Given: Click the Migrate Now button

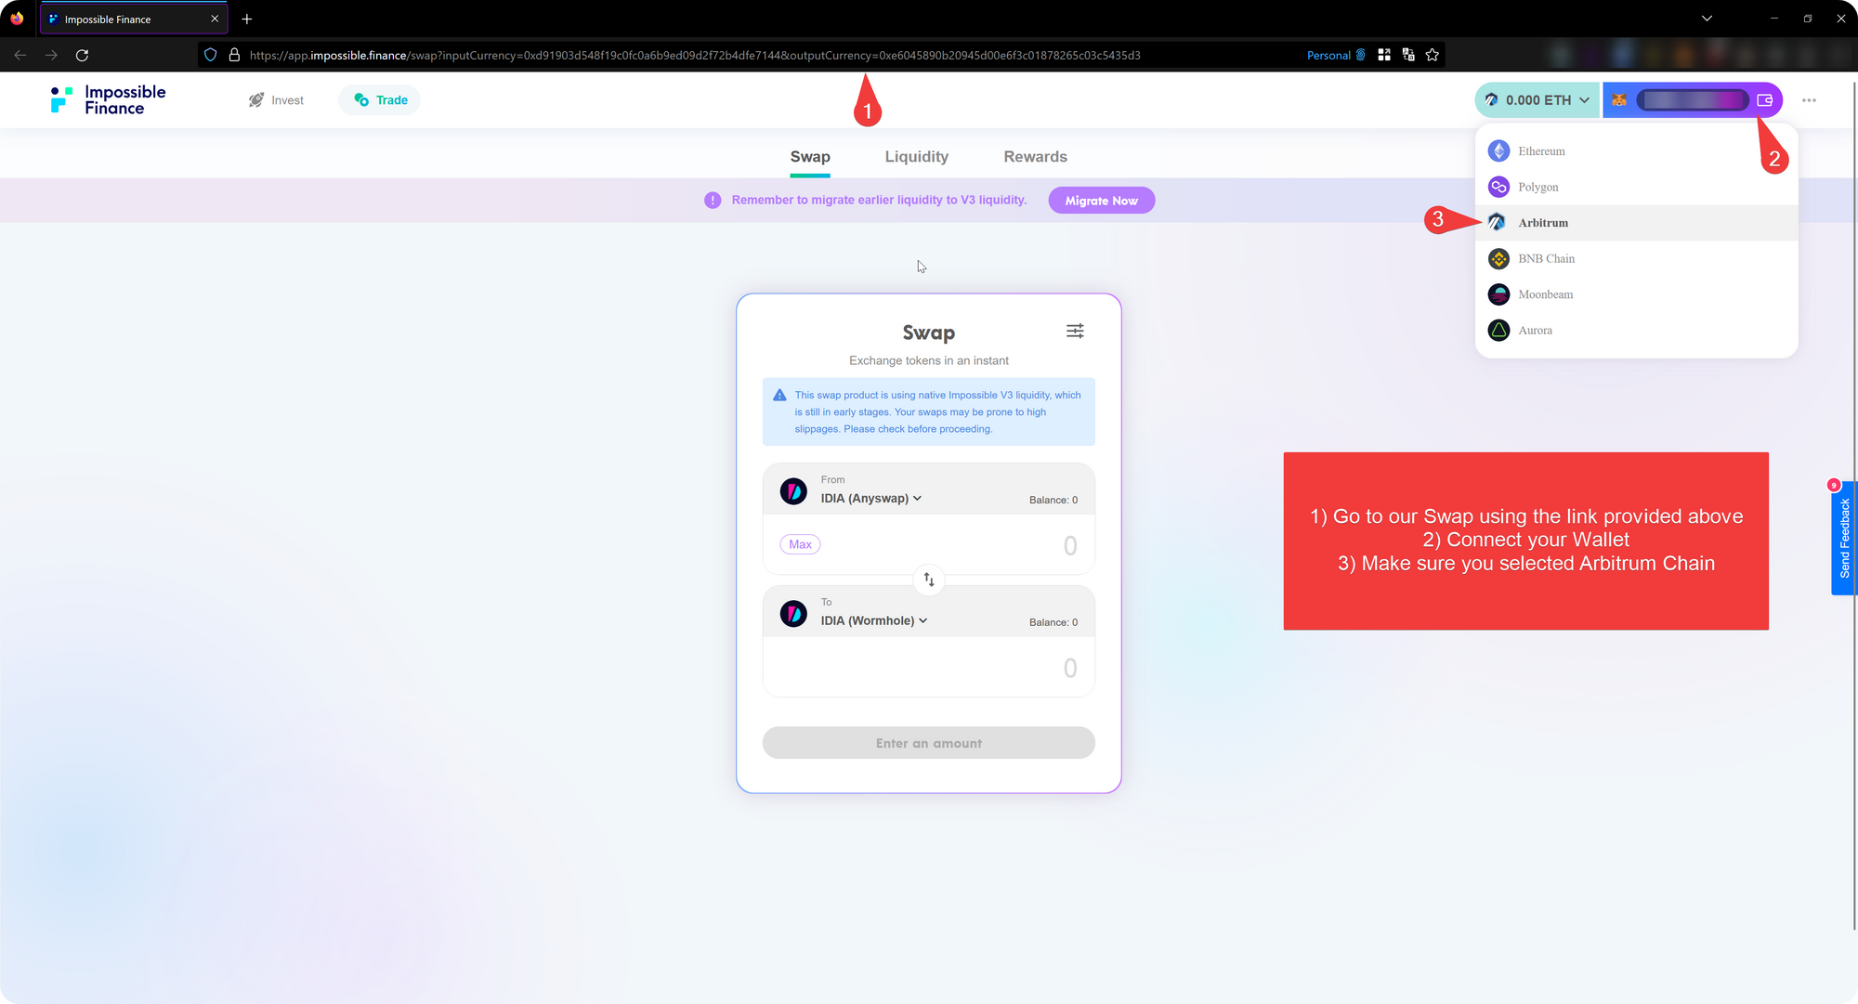Looking at the screenshot, I should point(1102,201).
